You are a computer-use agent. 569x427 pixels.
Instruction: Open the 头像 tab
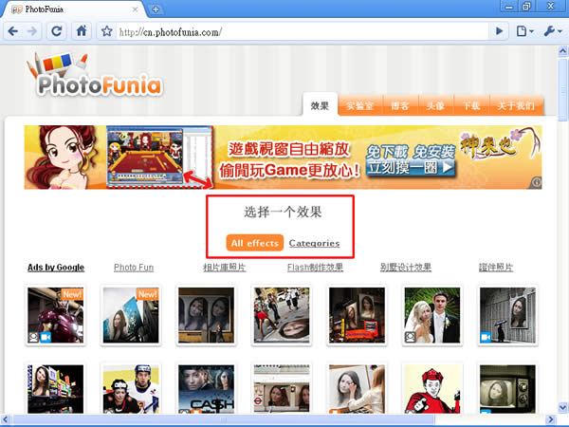[435, 105]
